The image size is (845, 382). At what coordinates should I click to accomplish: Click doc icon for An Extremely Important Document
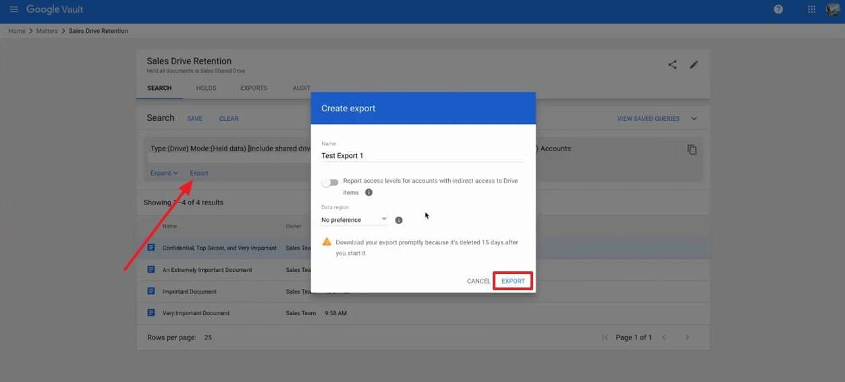click(151, 269)
